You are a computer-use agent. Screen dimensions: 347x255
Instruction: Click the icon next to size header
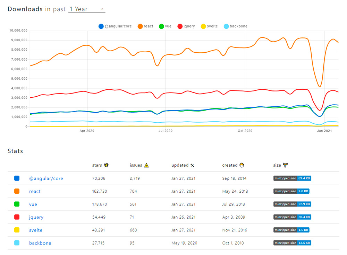[285, 165]
